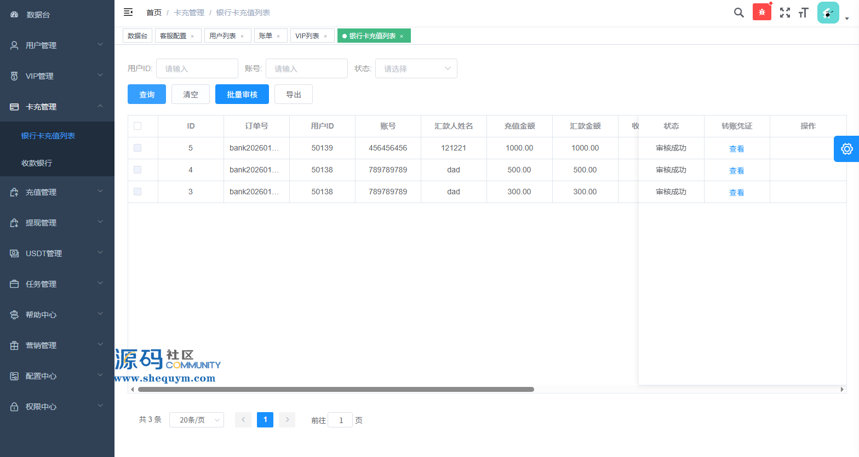Click the search magnifier icon in header
The height and width of the screenshot is (457, 859).
738,13
